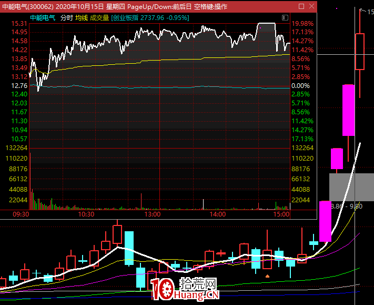Close the 中能电气 intraday popup window
Image resolution: width=374 pixels, height=305 pixels.
click(311, 7)
